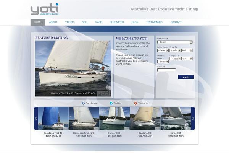The height and width of the screenshot is (153, 229).
Task: Open the Length From dropdown
Action: tap(163, 62)
